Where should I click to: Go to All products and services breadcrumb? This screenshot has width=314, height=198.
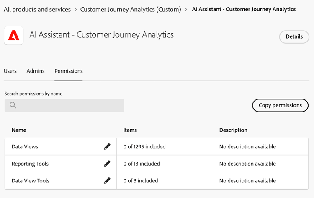click(x=37, y=9)
